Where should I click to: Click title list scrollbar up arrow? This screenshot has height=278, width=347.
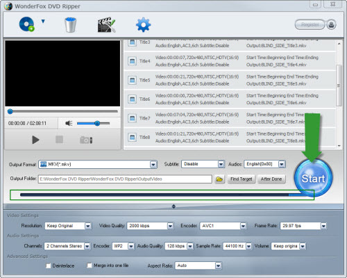[x=339, y=44]
